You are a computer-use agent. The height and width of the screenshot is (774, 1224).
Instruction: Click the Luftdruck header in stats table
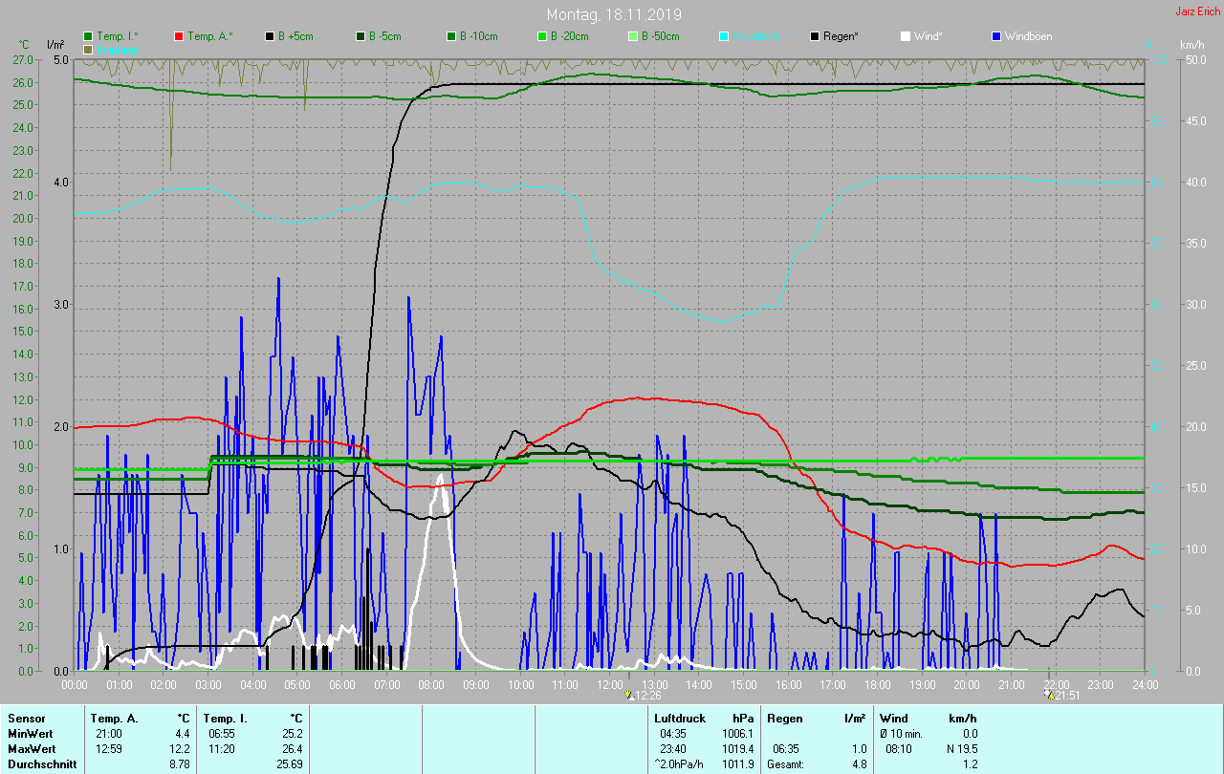pos(678,719)
